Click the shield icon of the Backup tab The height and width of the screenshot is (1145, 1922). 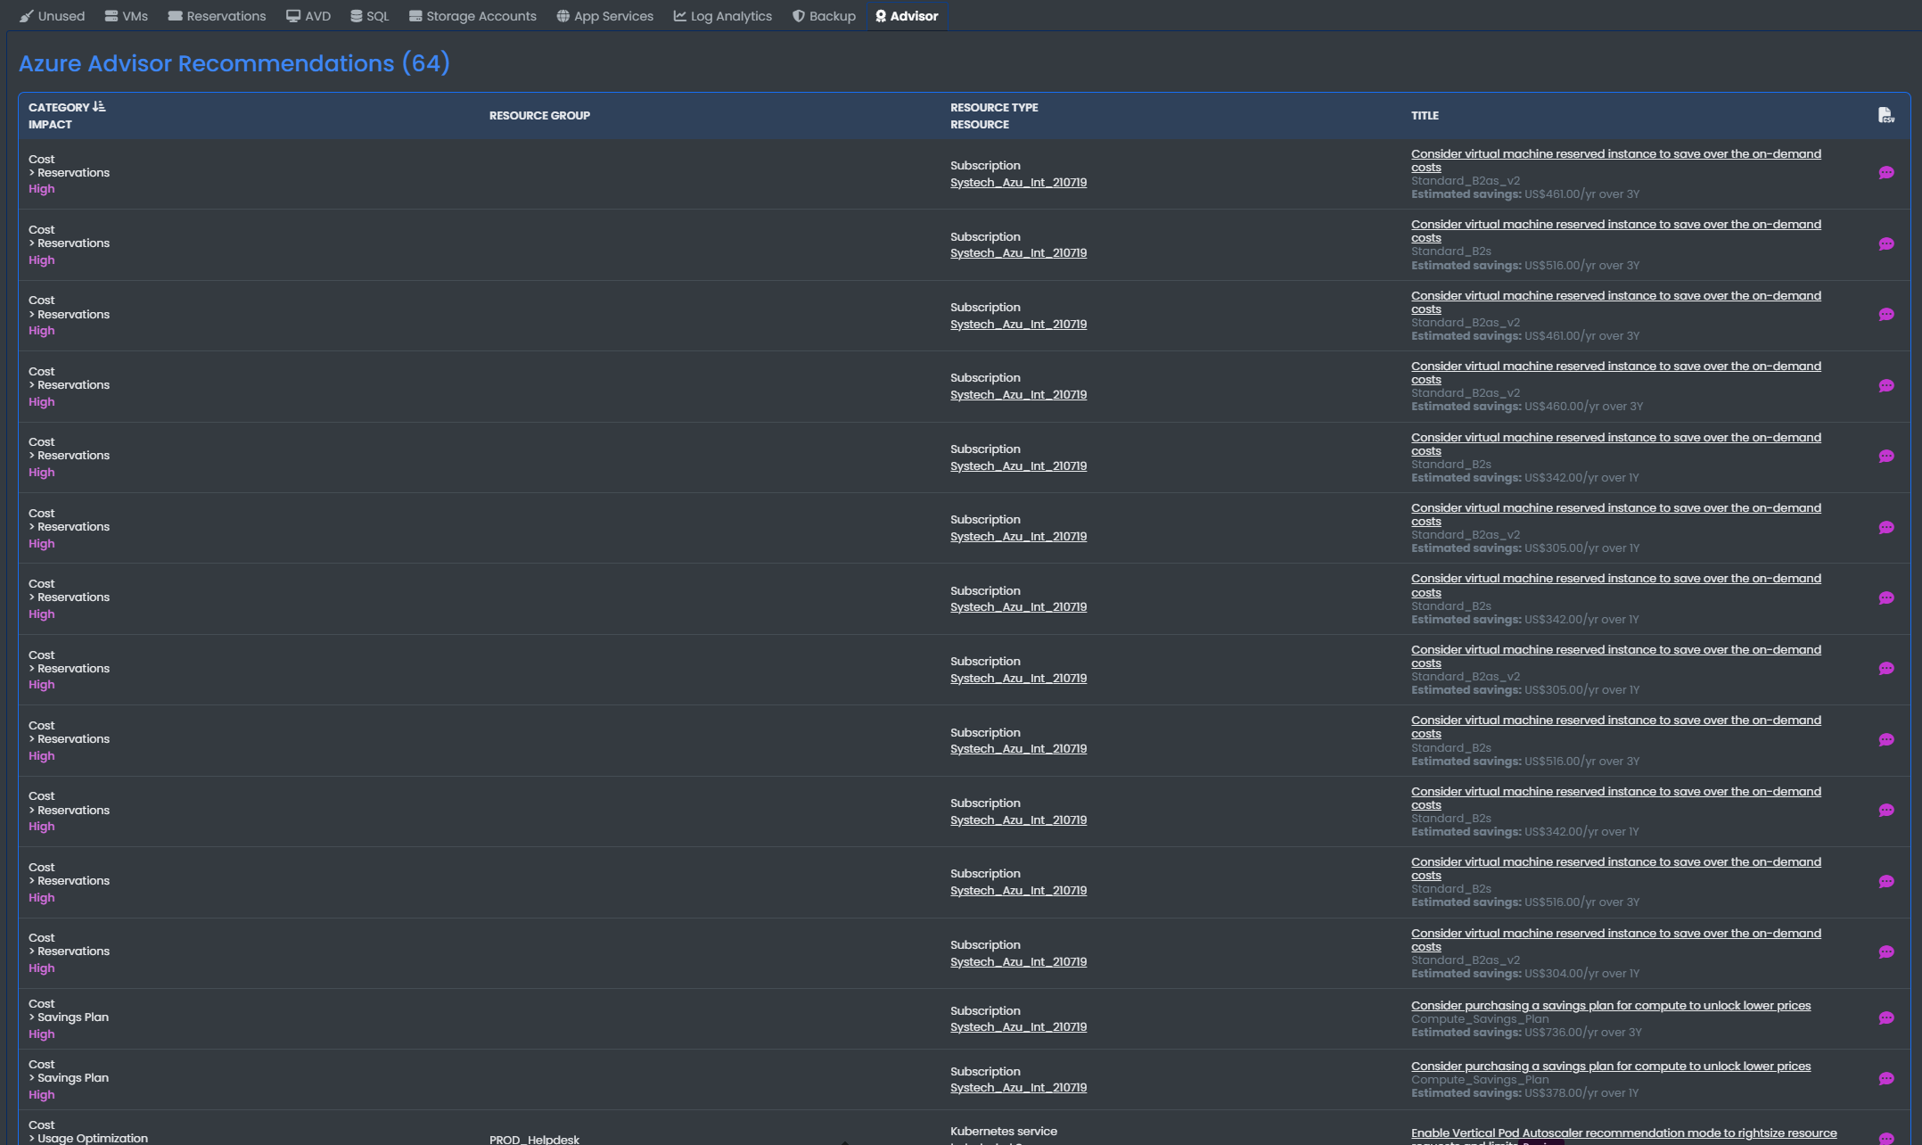tap(798, 16)
